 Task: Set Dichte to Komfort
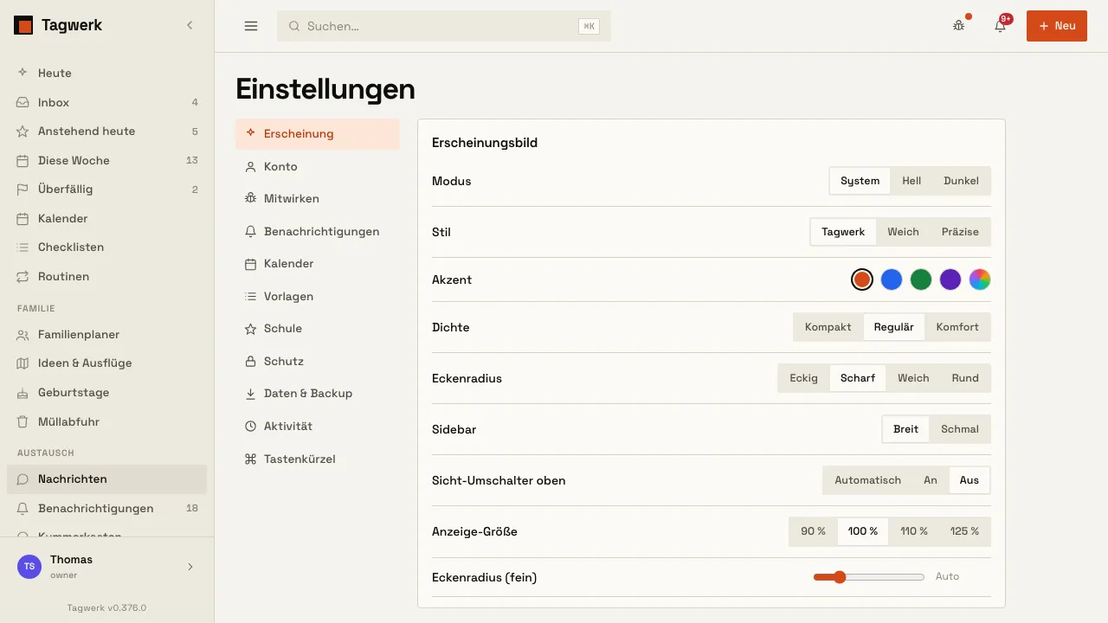(x=957, y=327)
